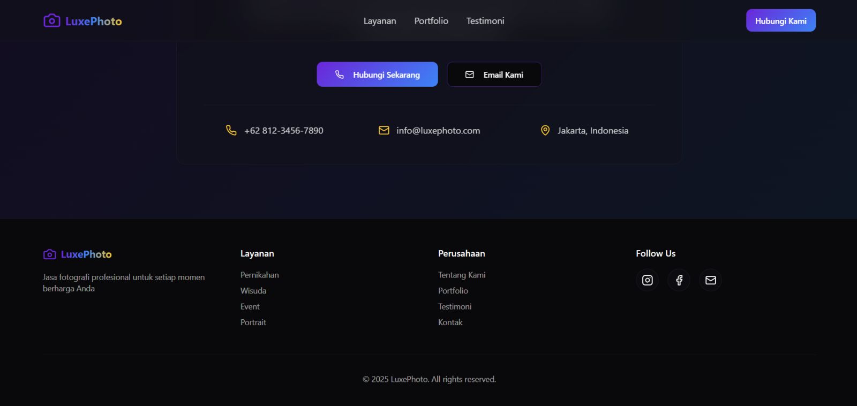Image resolution: width=857 pixels, height=406 pixels.
Task: Click the footer tagline Jasa fotografi profesional
Action: [x=124, y=283]
